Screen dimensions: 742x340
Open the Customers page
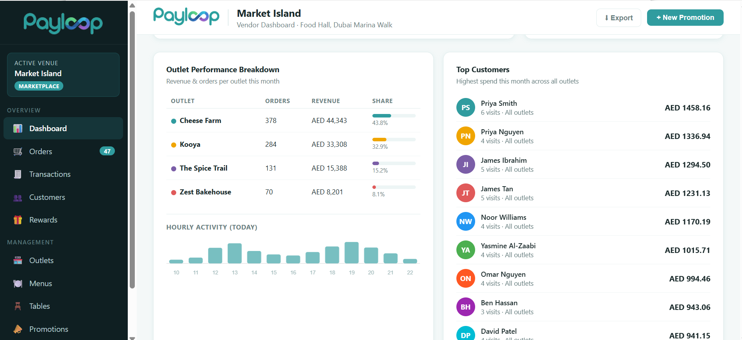tap(63, 197)
